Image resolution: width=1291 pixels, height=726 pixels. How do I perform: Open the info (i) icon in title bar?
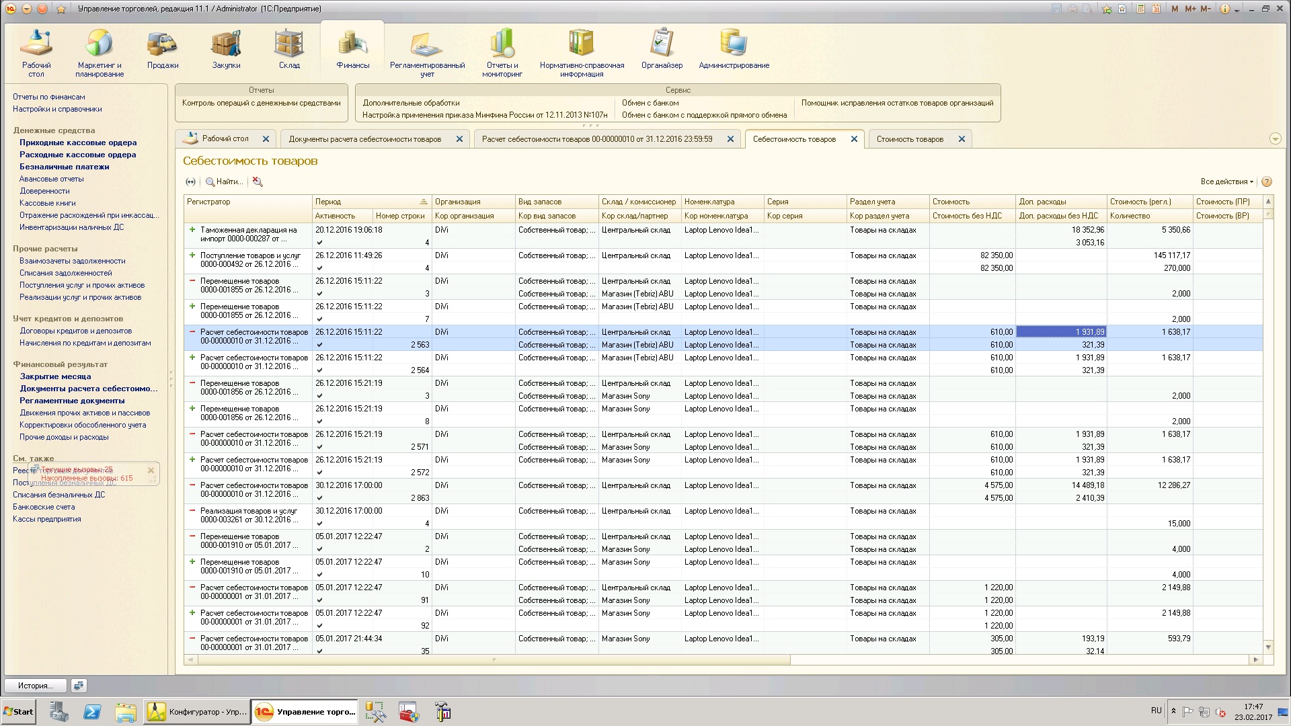click(1224, 9)
